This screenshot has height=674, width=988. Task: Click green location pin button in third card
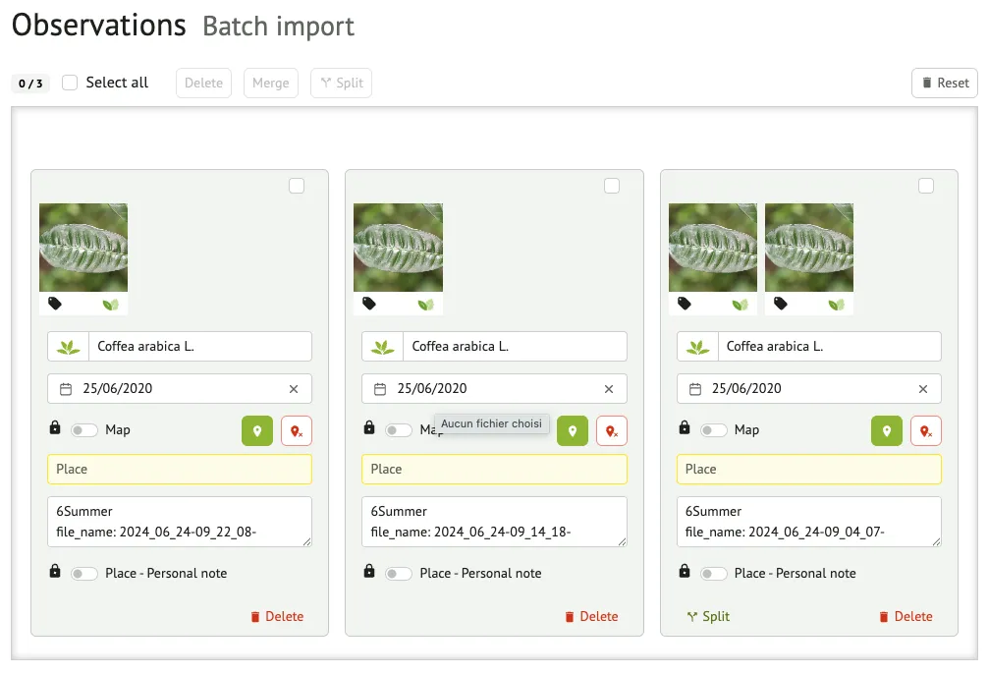886,430
